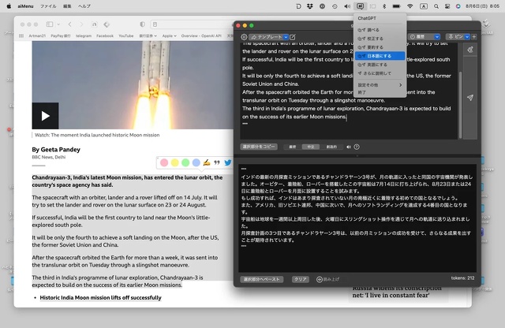
Task: Pick the pink highlight color swatch
Action: pos(165,162)
